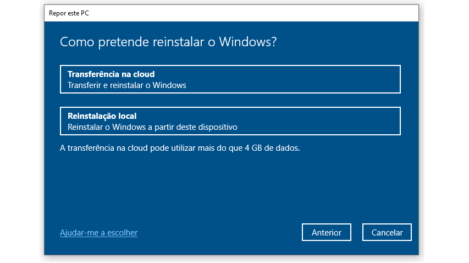Select the subtitle Reinstalar o Windows a partir deste dispositivo
Image resolution: width=469 pixels, height=263 pixels.
(152, 127)
